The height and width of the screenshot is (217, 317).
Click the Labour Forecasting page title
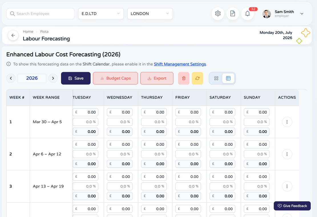(46, 38)
